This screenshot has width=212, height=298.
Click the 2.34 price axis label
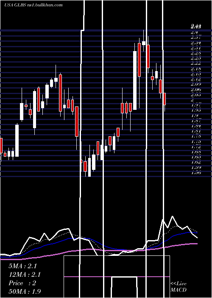click(196, 43)
